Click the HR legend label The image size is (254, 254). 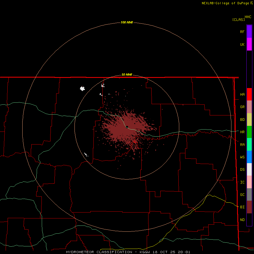coord(242,132)
